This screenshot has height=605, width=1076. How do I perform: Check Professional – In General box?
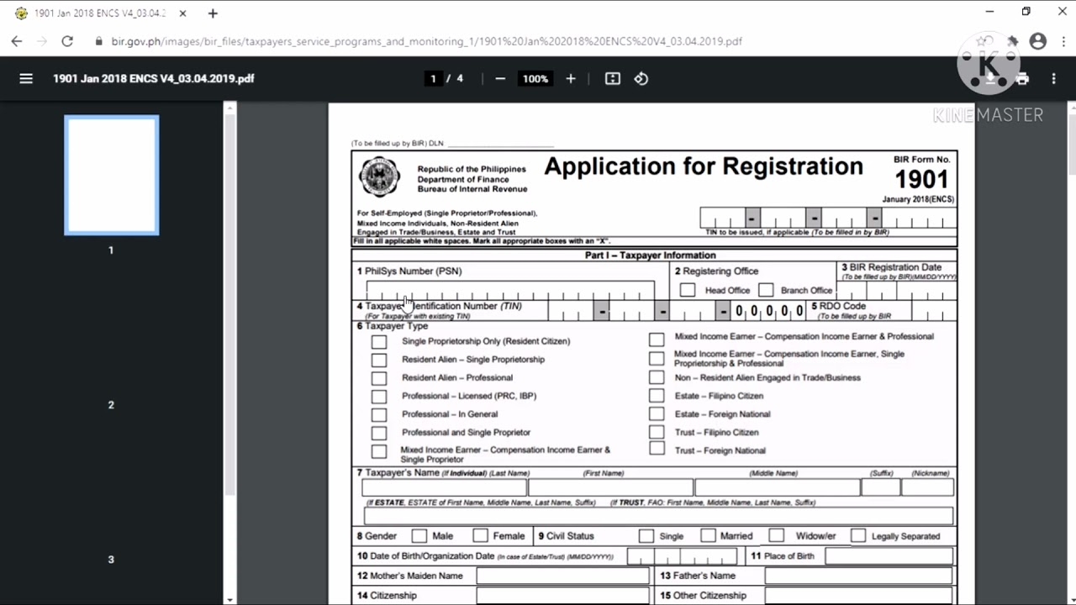click(x=379, y=414)
